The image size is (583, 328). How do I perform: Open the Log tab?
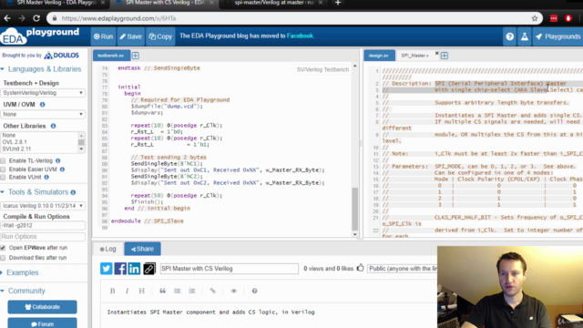click(x=108, y=249)
